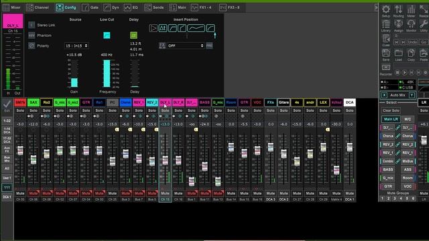Click the REV_2 link chain icon
This screenshot has width=429, height=241.
click(x=397, y=145)
